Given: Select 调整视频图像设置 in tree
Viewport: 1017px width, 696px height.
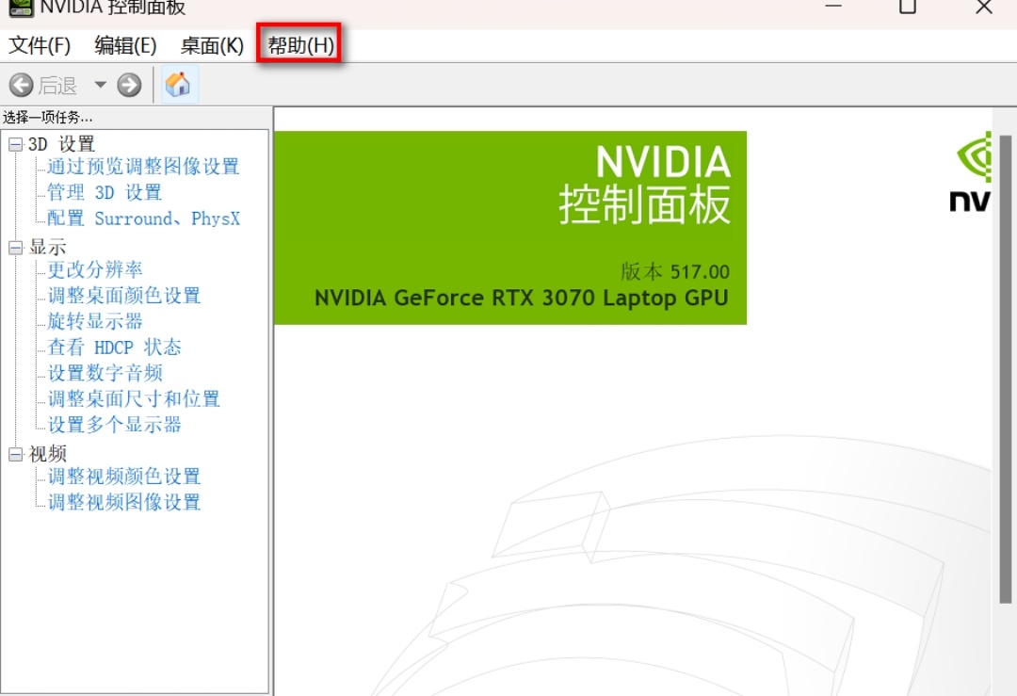Looking at the screenshot, I should [124, 502].
